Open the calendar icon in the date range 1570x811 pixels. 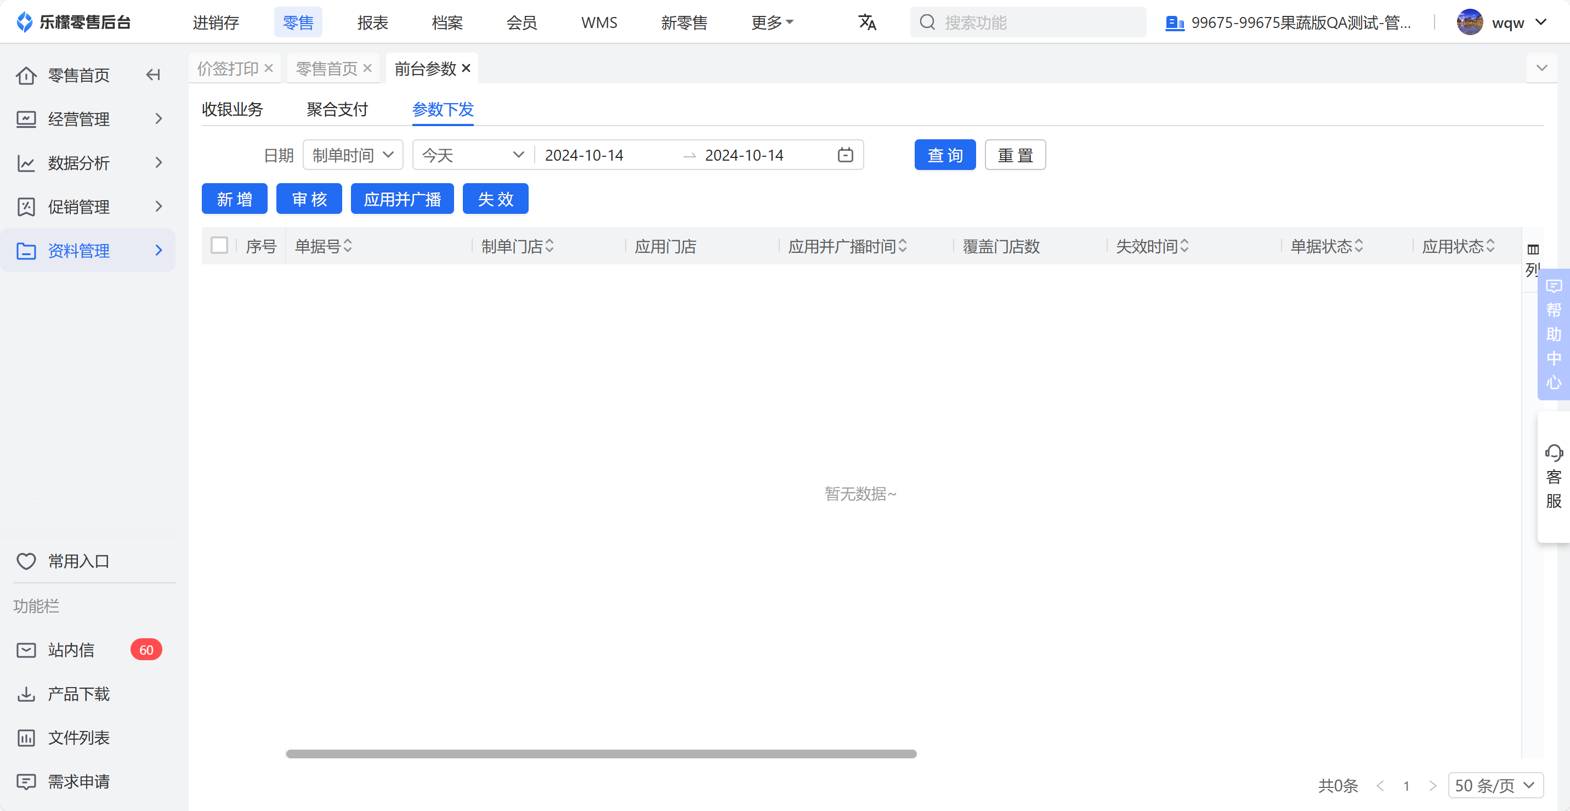pos(846,155)
